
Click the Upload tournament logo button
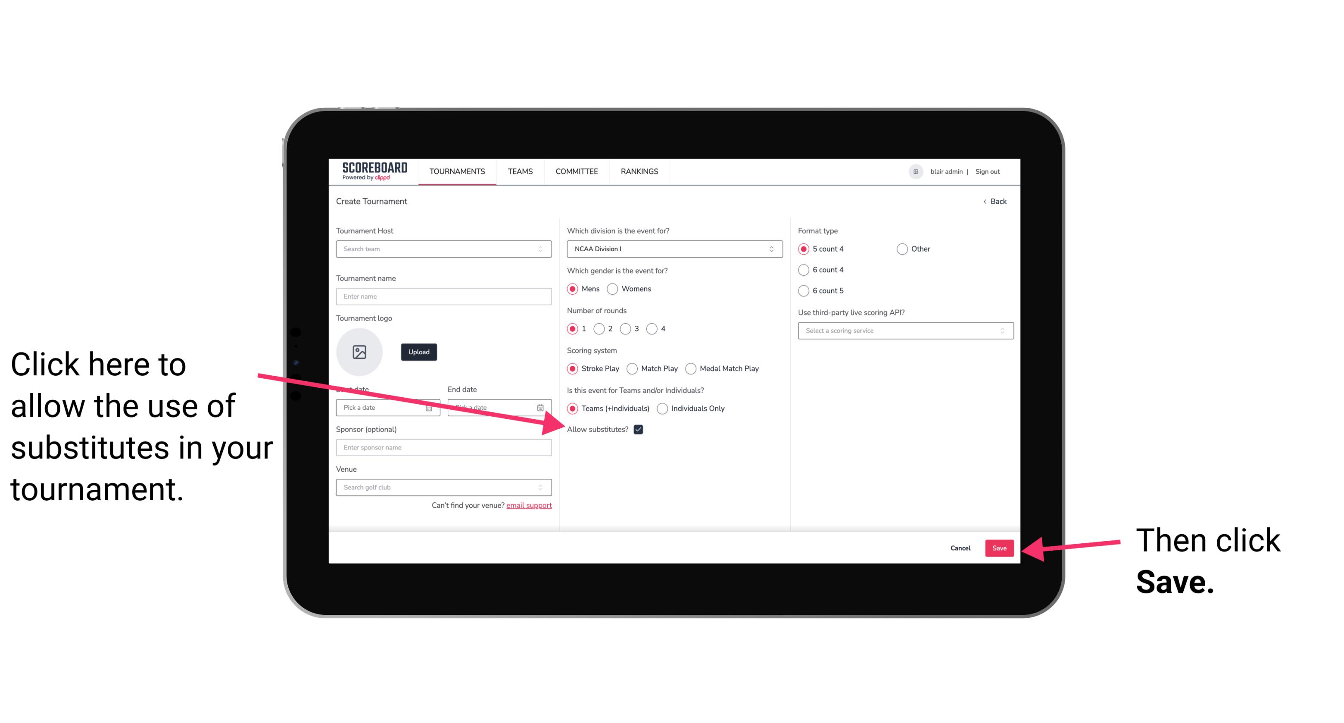(x=418, y=352)
